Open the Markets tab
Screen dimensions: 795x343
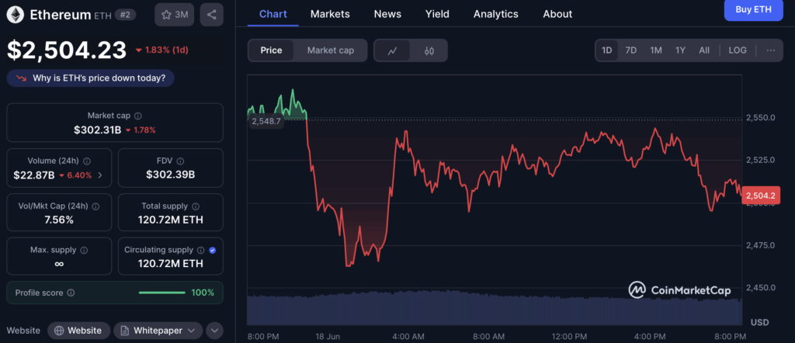pos(330,14)
